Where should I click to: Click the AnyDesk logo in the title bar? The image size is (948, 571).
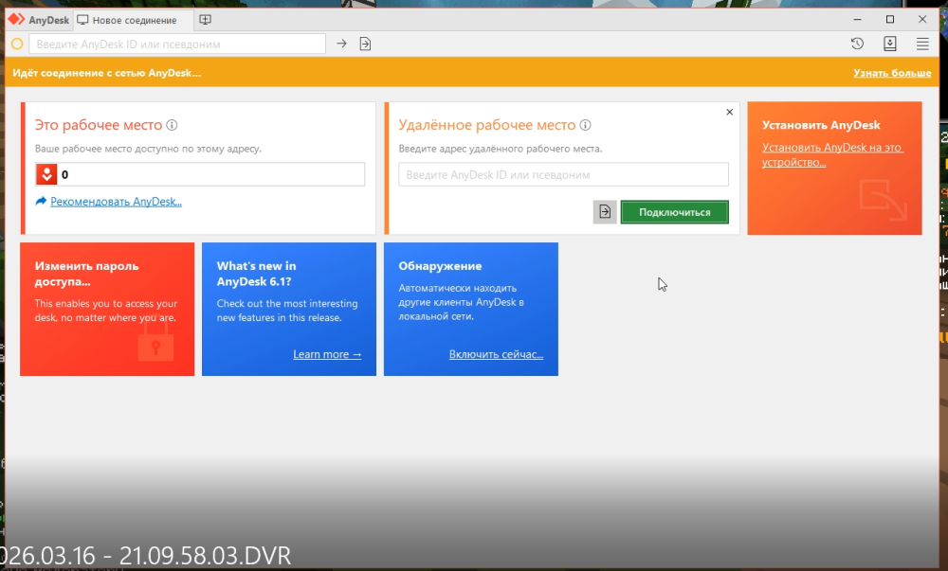(x=16, y=19)
